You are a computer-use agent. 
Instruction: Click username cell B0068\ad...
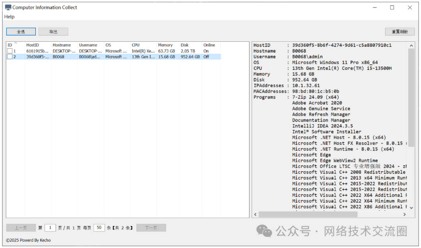click(89, 57)
